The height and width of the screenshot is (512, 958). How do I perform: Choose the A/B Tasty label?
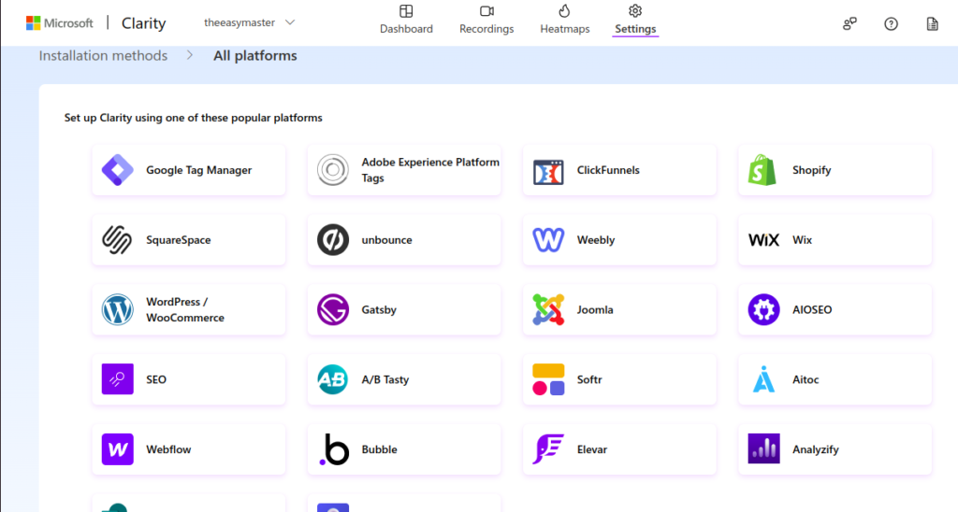click(x=385, y=379)
